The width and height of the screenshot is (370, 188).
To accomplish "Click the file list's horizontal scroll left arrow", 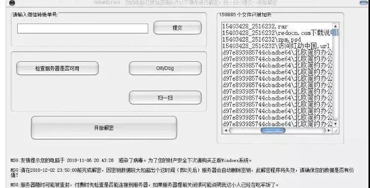I will [x=225, y=130].
